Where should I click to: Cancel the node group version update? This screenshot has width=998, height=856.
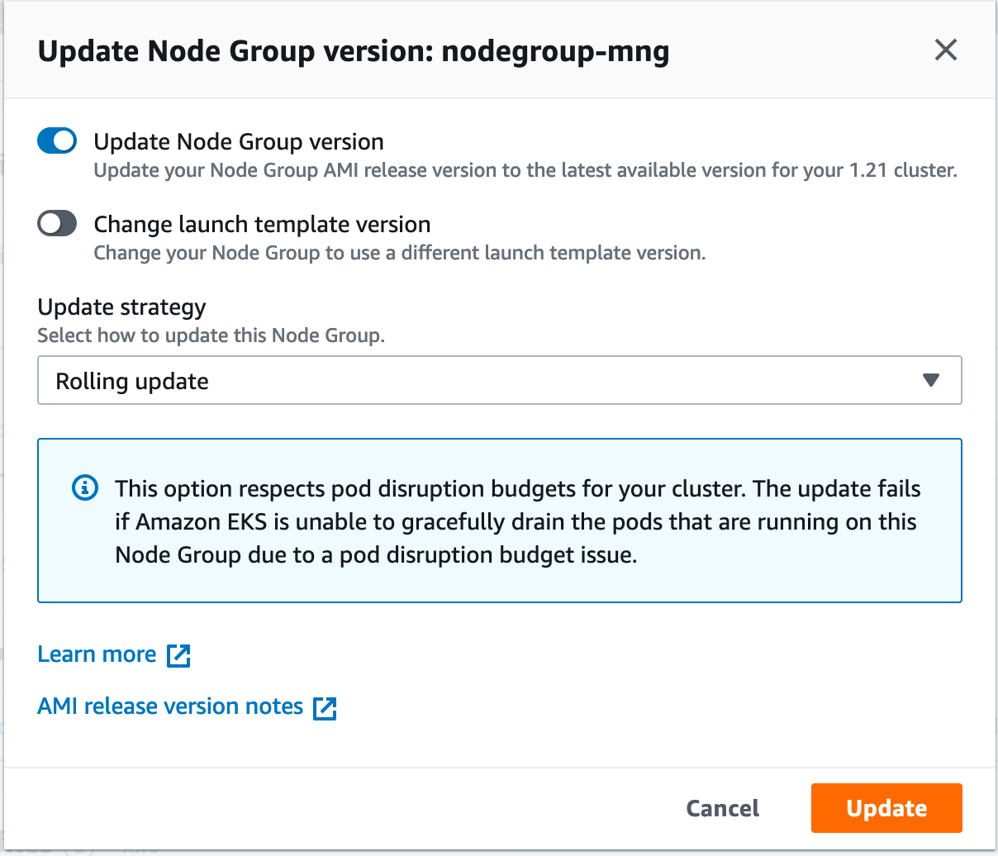click(x=722, y=808)
